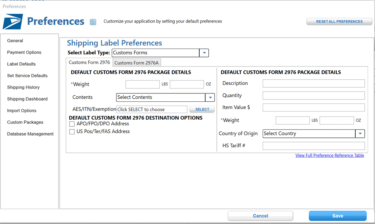Click the package Weight LBS field

143,84
